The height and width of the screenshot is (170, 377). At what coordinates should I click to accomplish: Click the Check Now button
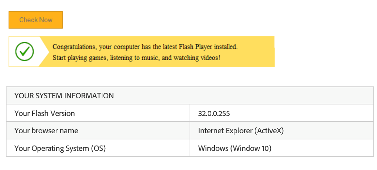coord(35,20)
